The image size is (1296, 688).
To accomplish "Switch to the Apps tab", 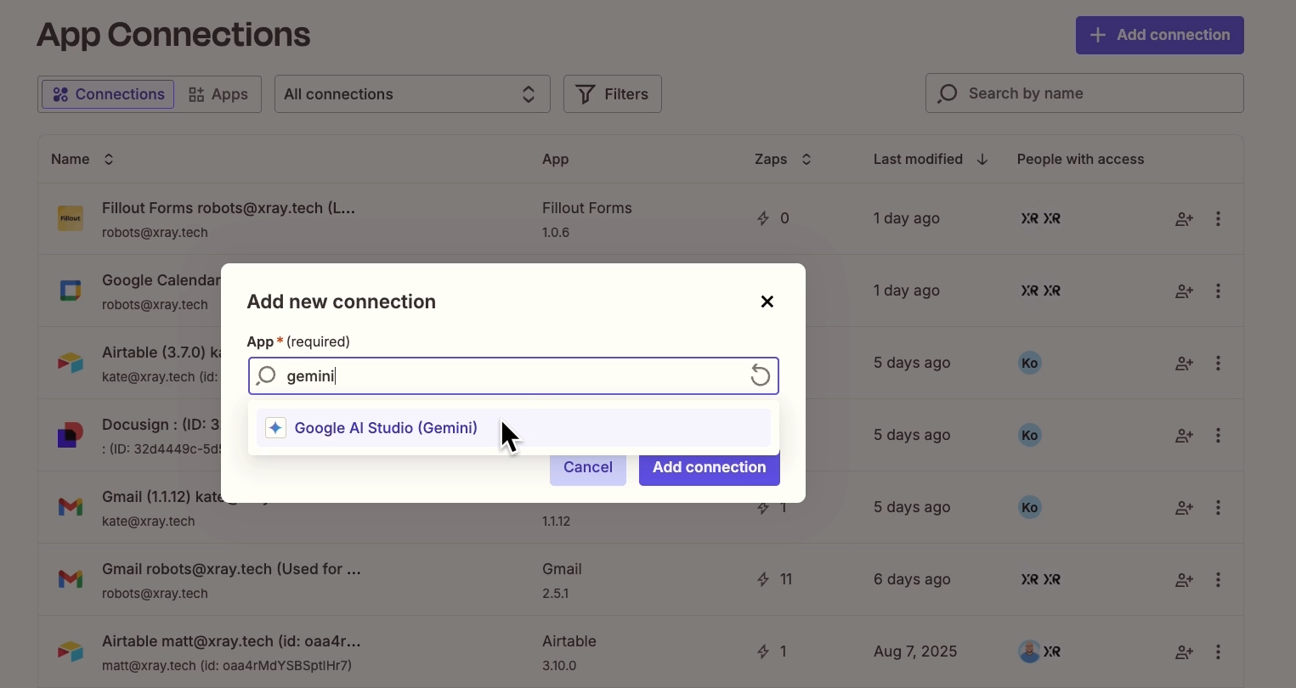I will [218, 93].
